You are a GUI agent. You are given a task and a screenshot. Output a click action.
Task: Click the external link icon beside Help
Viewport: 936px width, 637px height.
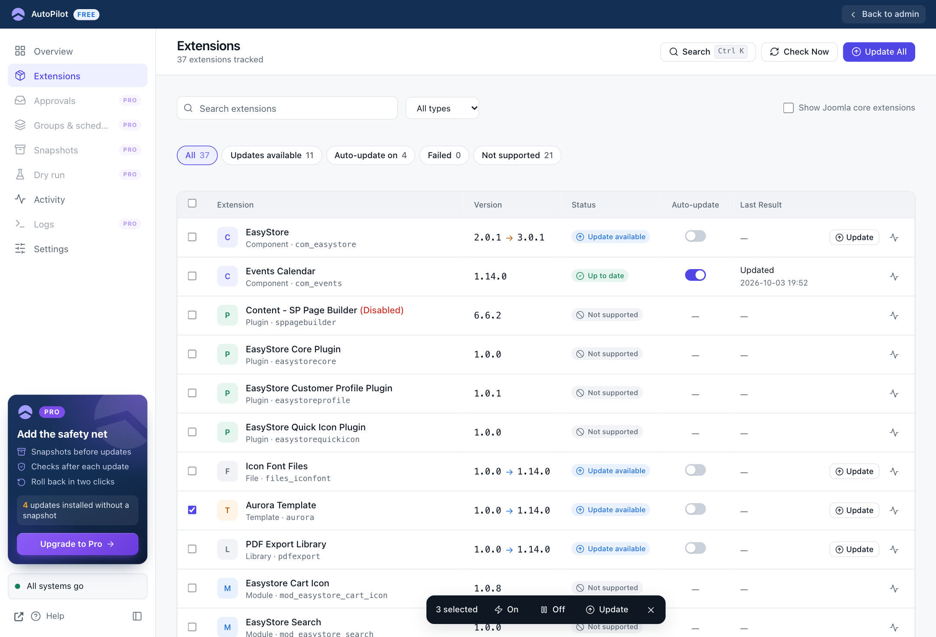pos(19,617)
